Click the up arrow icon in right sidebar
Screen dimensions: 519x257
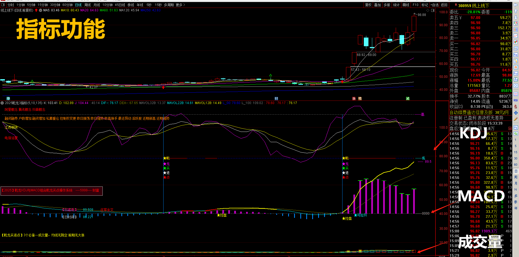516,11
